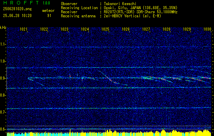Click the 1022 time marker
The image size is (214, 136).
pos(44,29)
